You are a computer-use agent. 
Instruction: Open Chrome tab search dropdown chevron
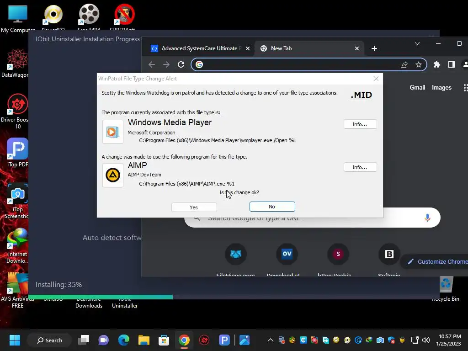coord(417,43)
